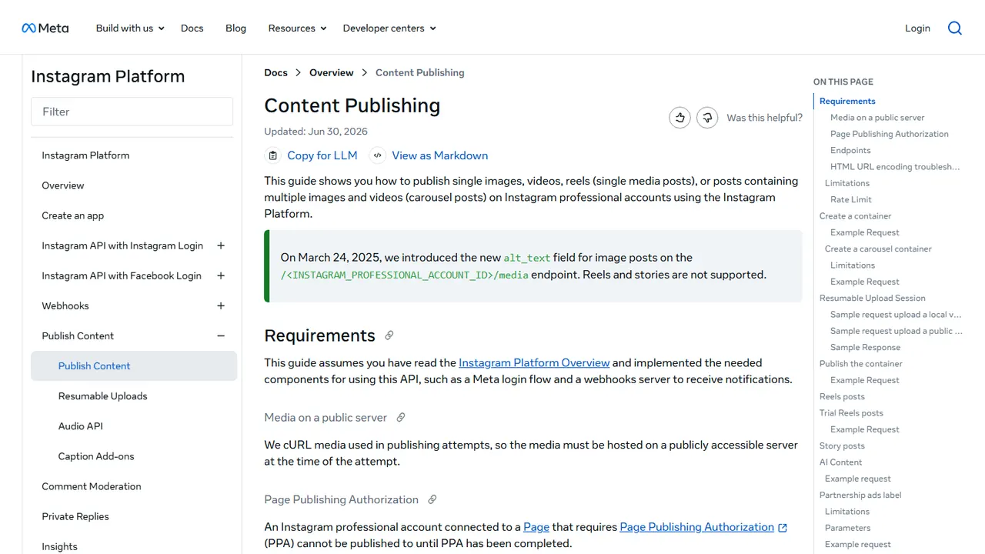Click the Meta logo
985x554 pixels.
(45, 28)
